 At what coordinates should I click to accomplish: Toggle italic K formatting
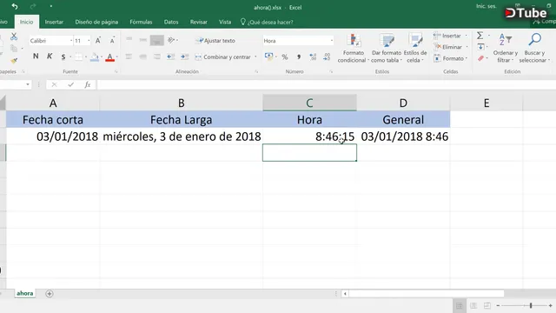click(50, 56)
